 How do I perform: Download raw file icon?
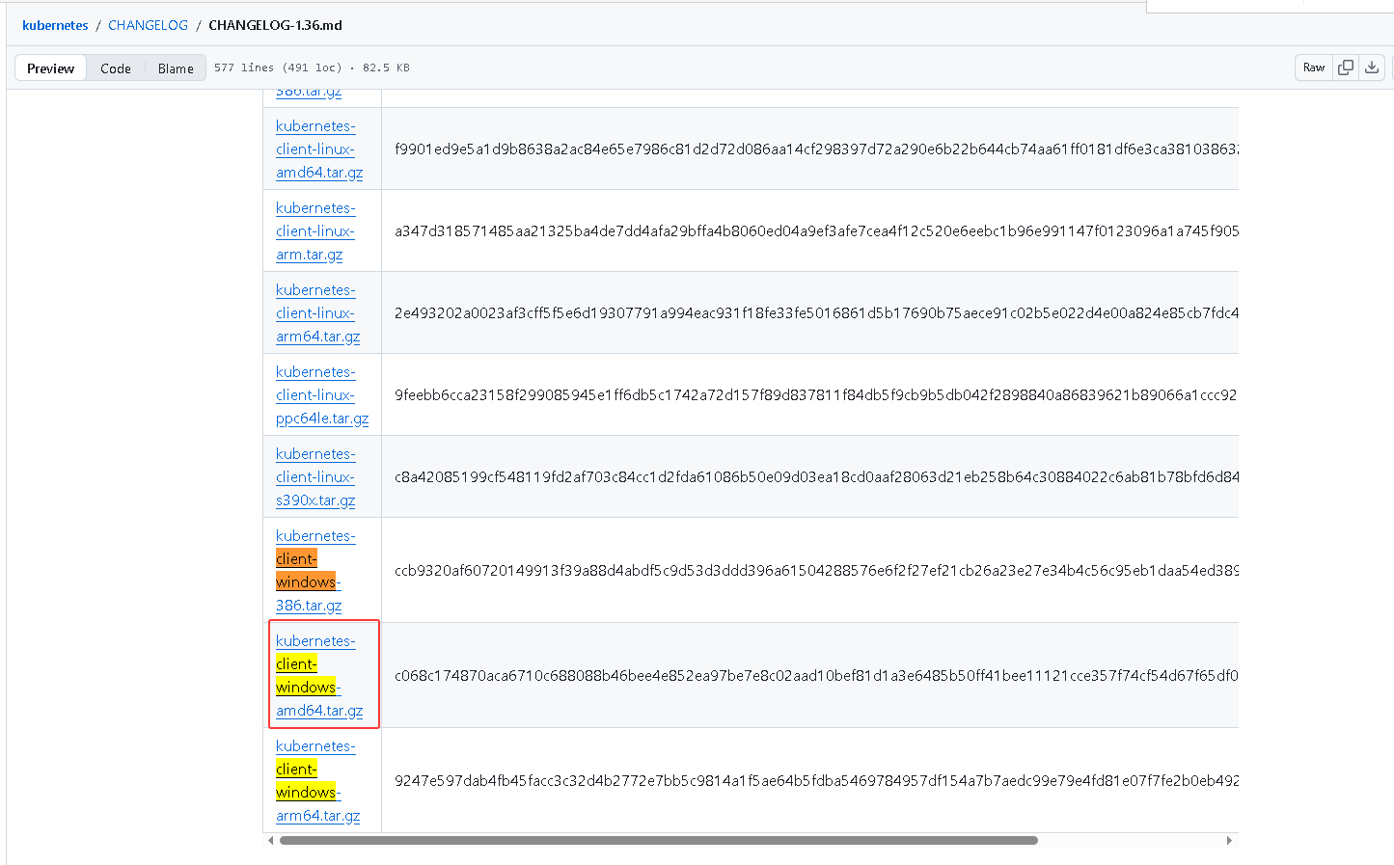pos(1372,68)
